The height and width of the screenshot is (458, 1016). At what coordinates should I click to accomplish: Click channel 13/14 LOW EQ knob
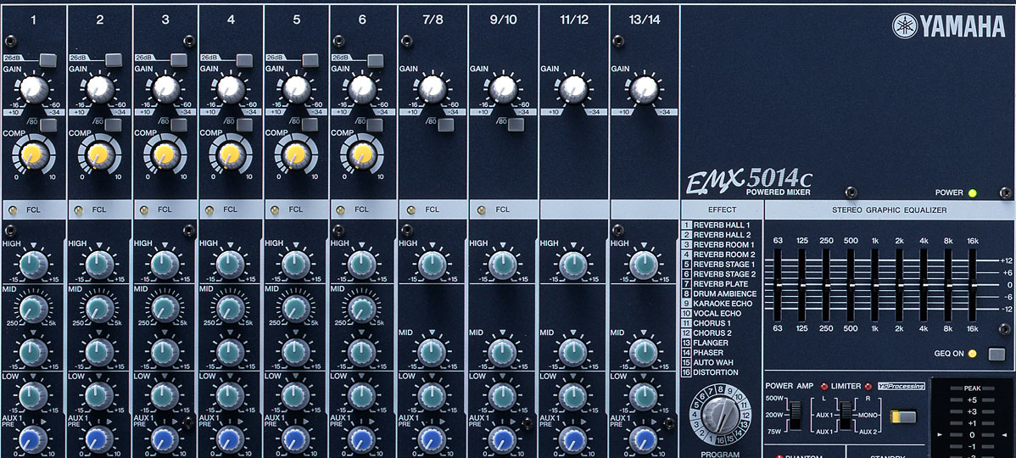[x=644, y=395]
